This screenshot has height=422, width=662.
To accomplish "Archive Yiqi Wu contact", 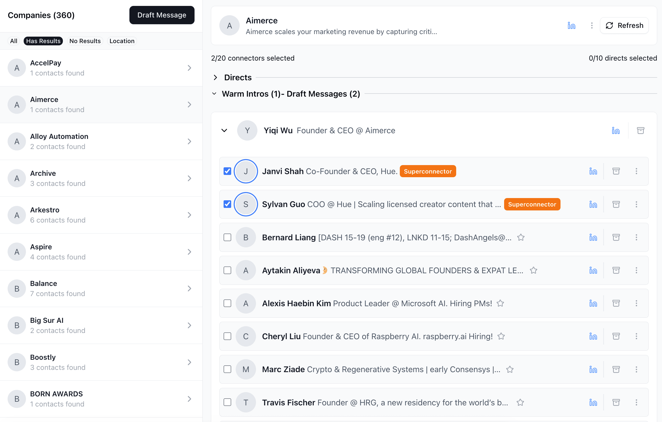I will click(640, 130).
